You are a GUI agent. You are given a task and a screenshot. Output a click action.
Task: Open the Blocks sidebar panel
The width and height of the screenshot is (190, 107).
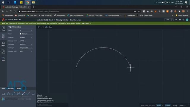point(3,51)
